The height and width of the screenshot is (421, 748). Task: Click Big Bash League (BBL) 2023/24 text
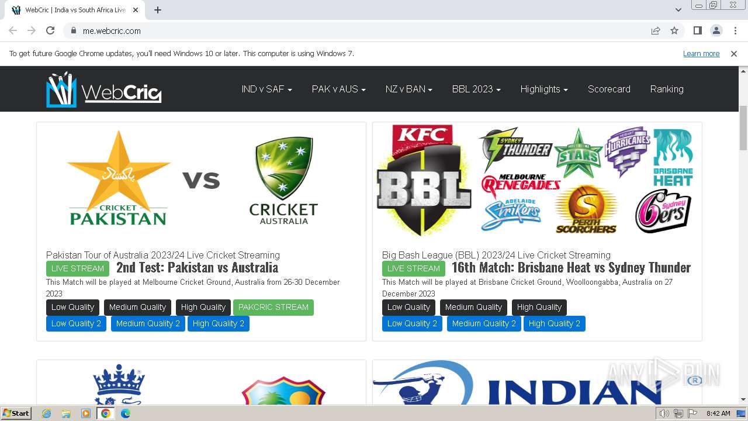click(x=496, y=255)
